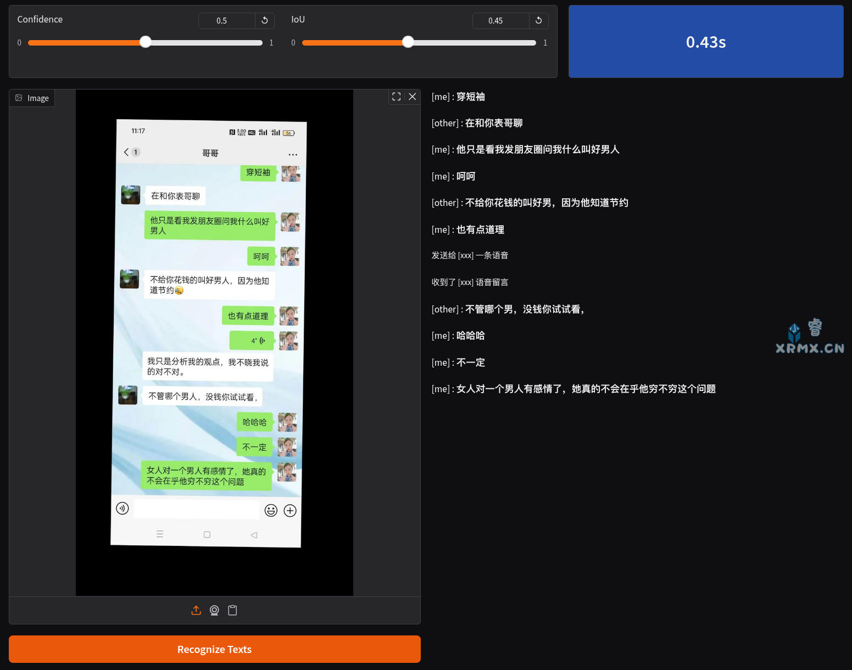
Task: Click the emoji icon in chat screenshot
Action: [x=271, y=510]
